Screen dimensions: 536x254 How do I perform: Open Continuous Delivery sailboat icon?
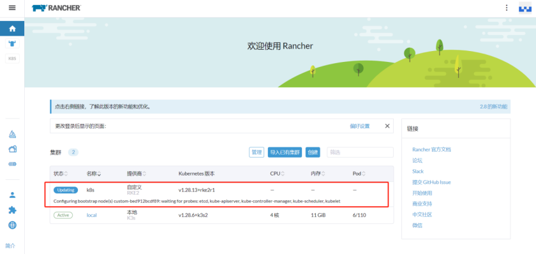(x=12, y=135)
